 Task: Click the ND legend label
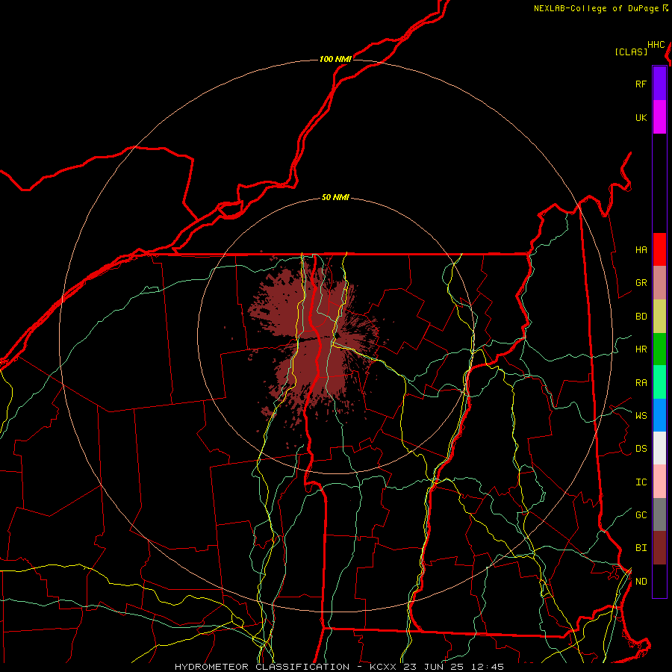pyautogui.click(x=641, y=581)
